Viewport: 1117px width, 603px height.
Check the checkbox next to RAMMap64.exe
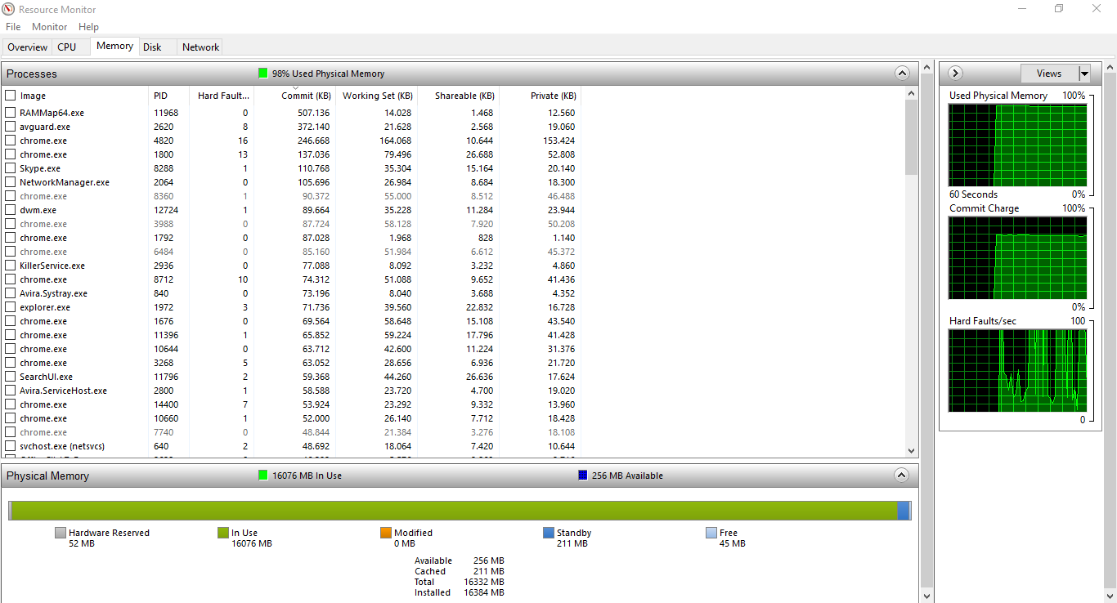pyautogui.click(x=11, y=112)
